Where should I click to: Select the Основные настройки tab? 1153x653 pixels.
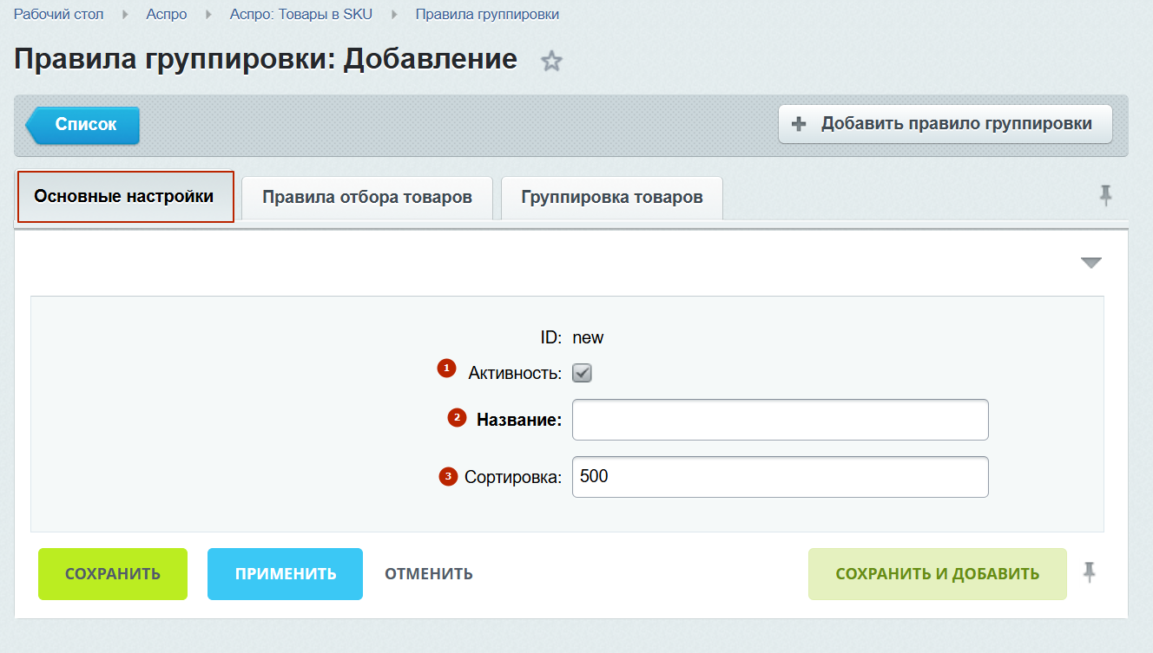click(124, 197)
